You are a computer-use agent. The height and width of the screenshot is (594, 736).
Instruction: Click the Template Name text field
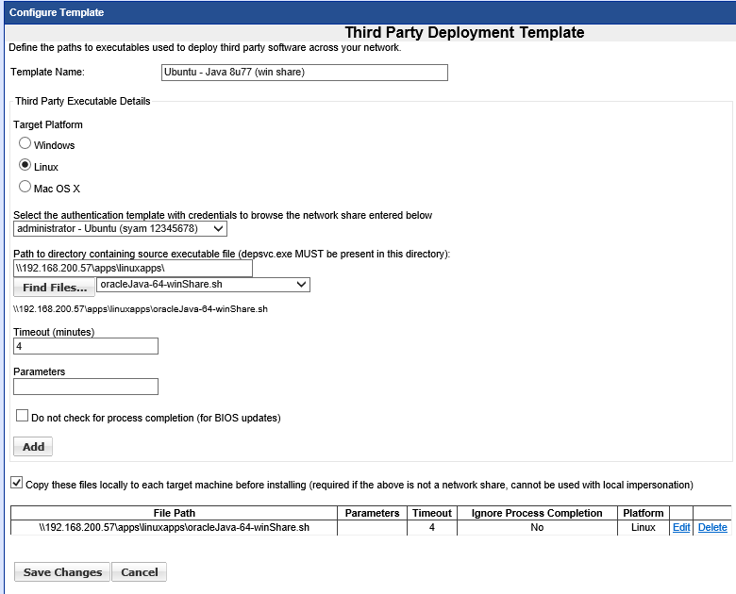click(305, 73)
